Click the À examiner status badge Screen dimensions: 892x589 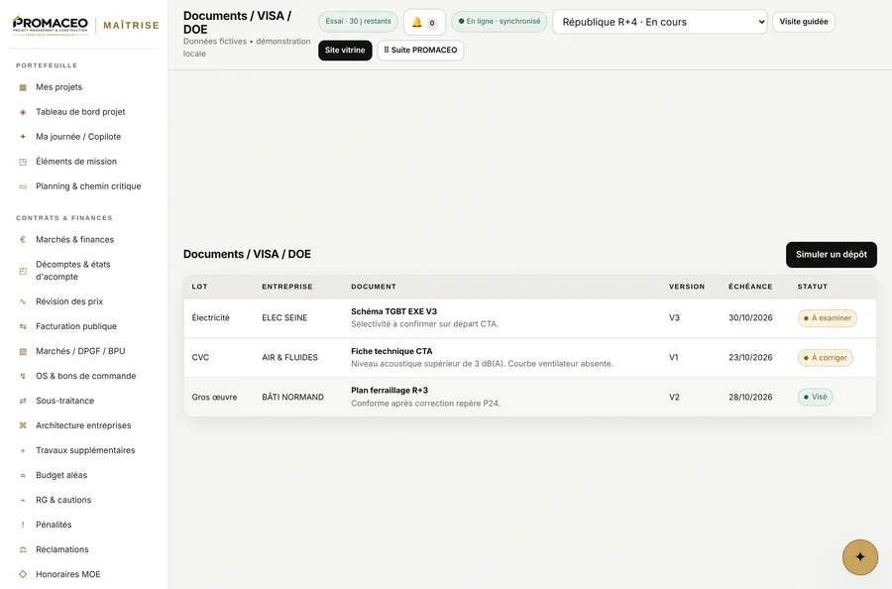[828, 318]
